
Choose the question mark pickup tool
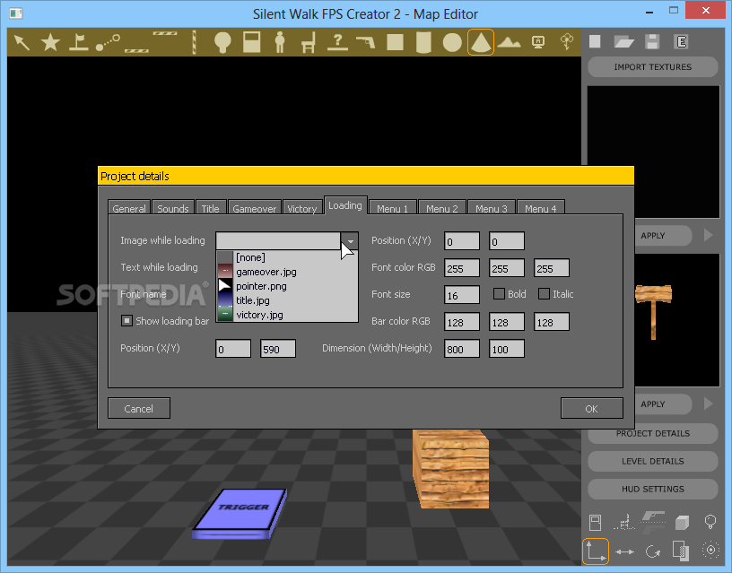coord(337,42)
